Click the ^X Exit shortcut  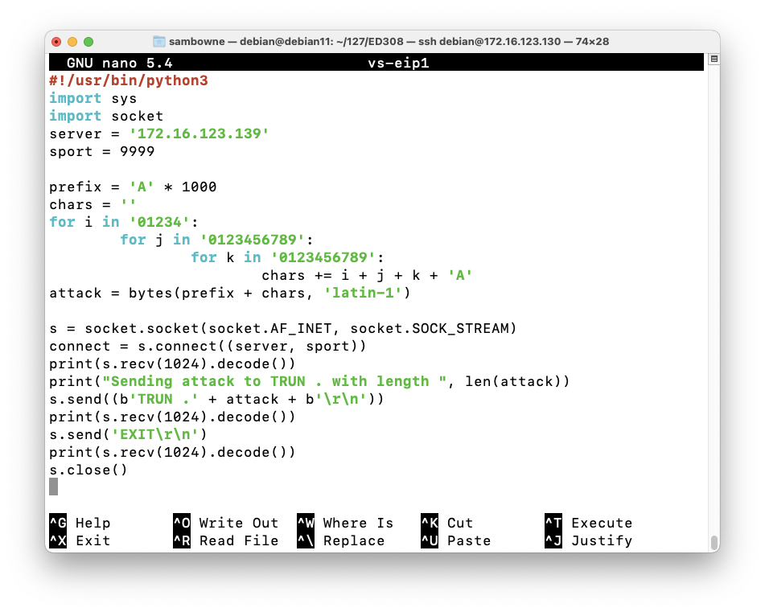pos(80,540)
